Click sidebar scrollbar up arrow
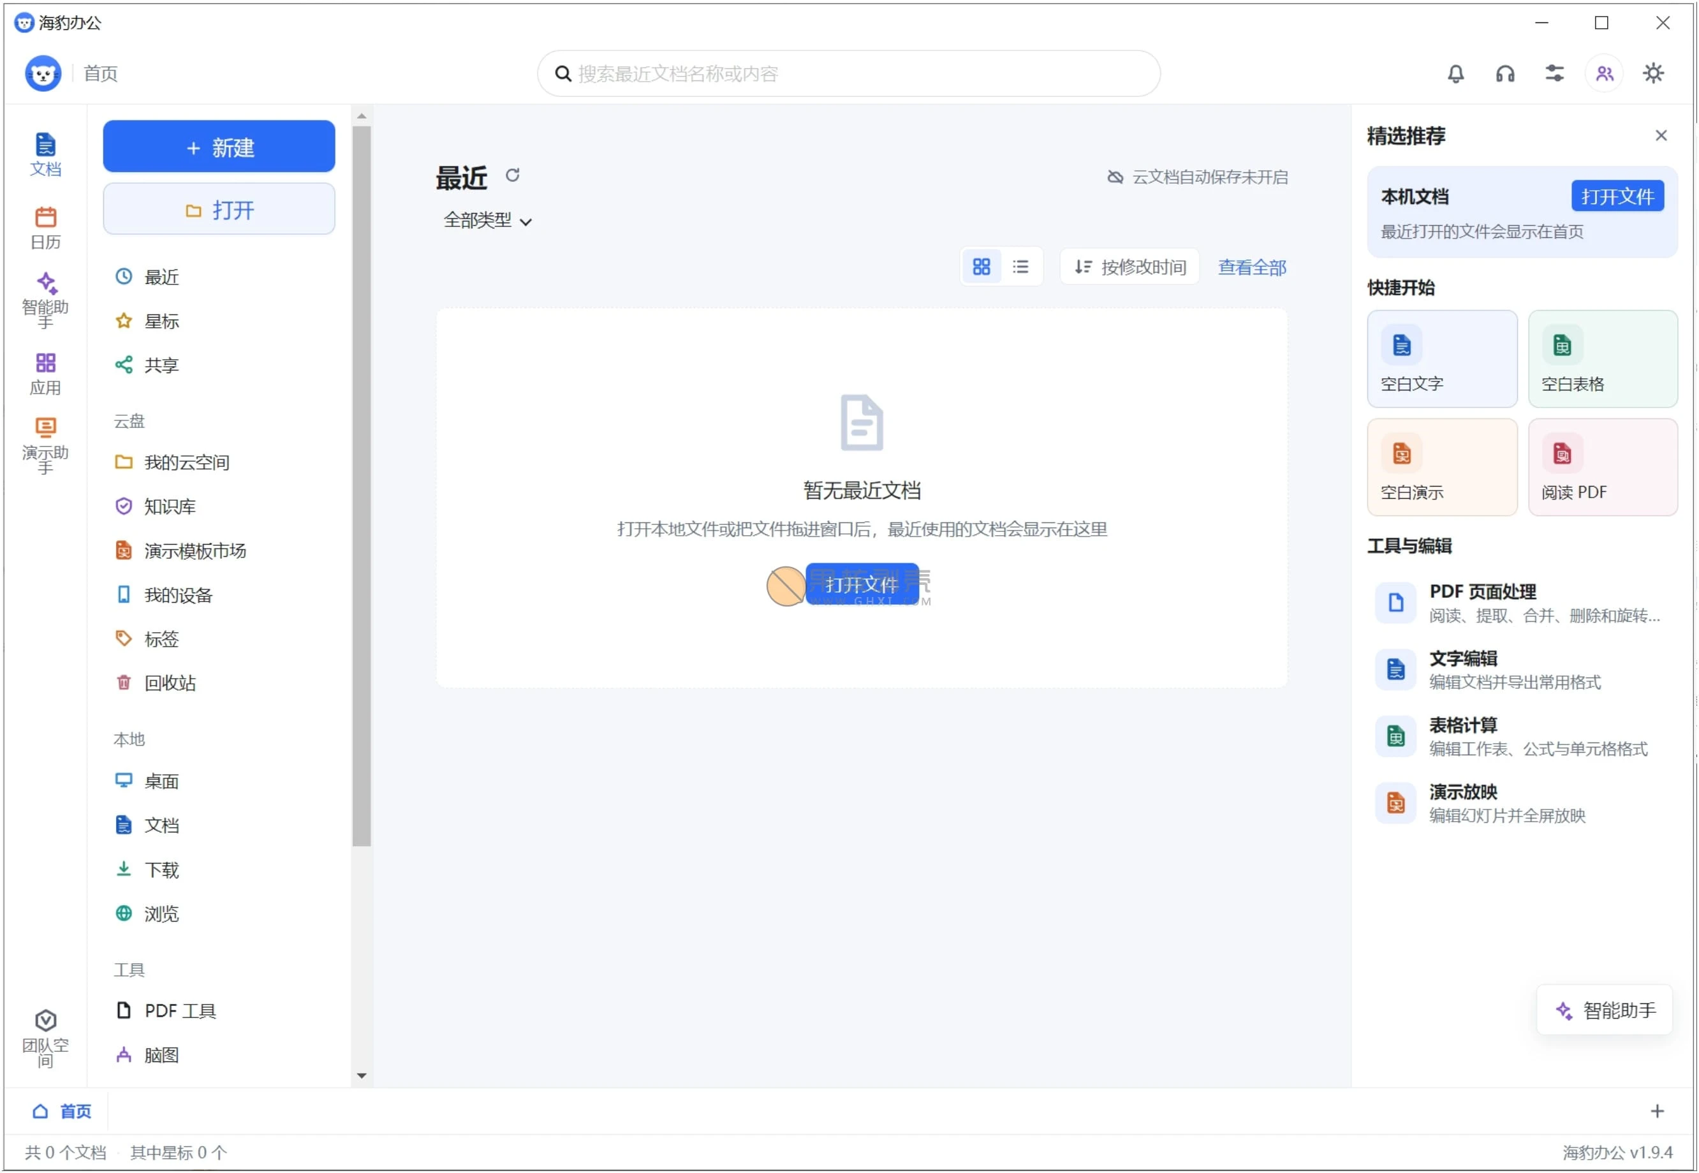 [362, 116]
